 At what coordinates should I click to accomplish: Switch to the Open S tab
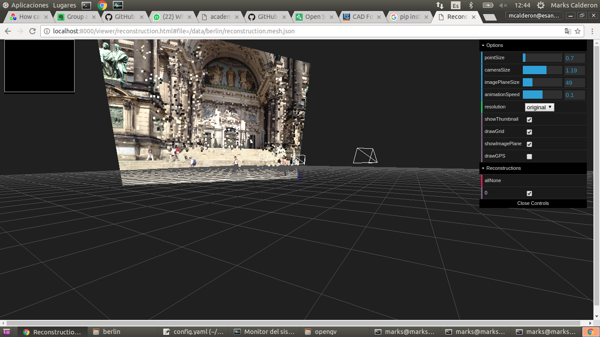tap(315, 17)
